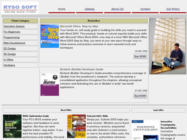Screen dimensions: 187x140
Task: Open the Our Policy link
Action: pyautogui.click(x=173, y=9)
